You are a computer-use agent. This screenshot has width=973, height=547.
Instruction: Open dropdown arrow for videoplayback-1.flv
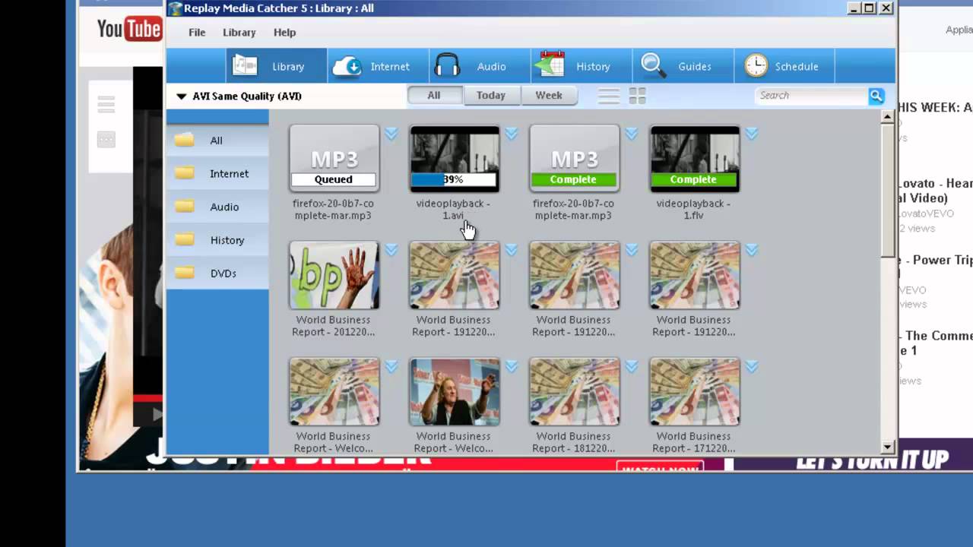tap(751, 134)
